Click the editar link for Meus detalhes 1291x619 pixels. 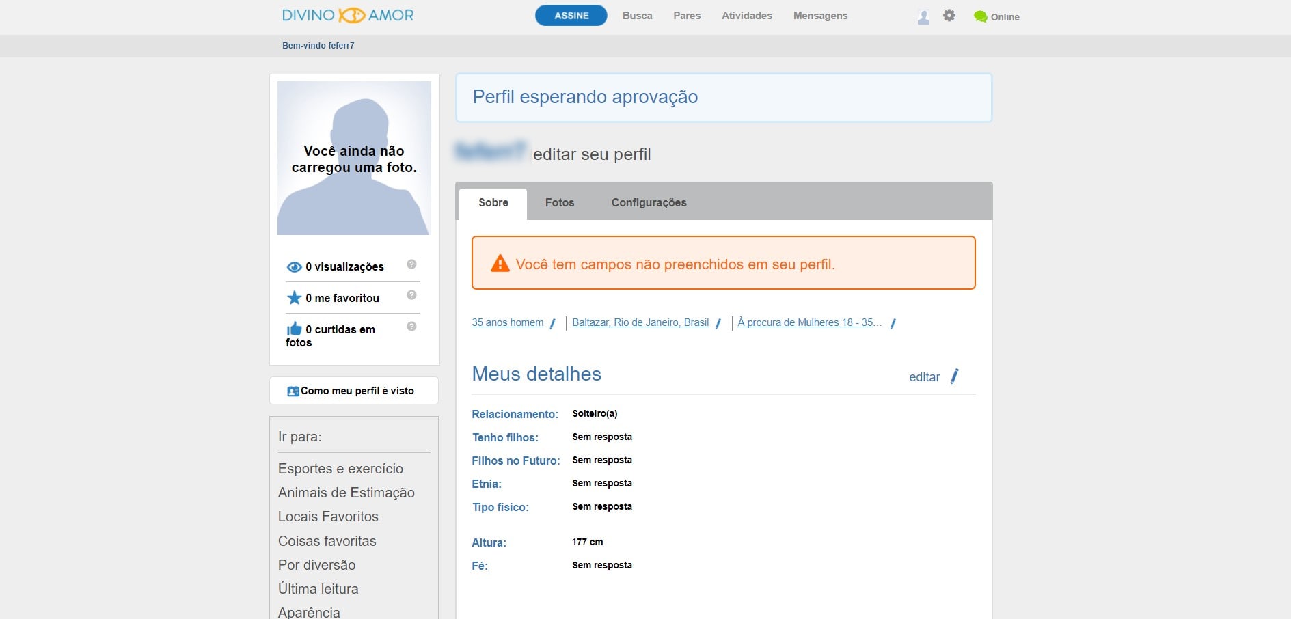pos(924,377)
